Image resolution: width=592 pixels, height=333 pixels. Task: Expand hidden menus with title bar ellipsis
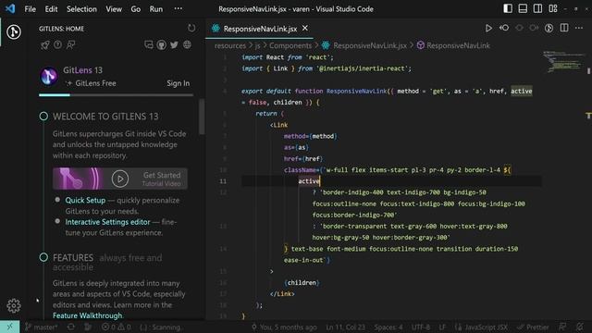click(x=179, y=8)
